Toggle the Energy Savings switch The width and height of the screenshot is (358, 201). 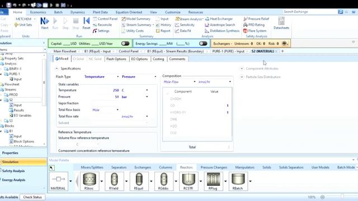click(x=203, y=44)
